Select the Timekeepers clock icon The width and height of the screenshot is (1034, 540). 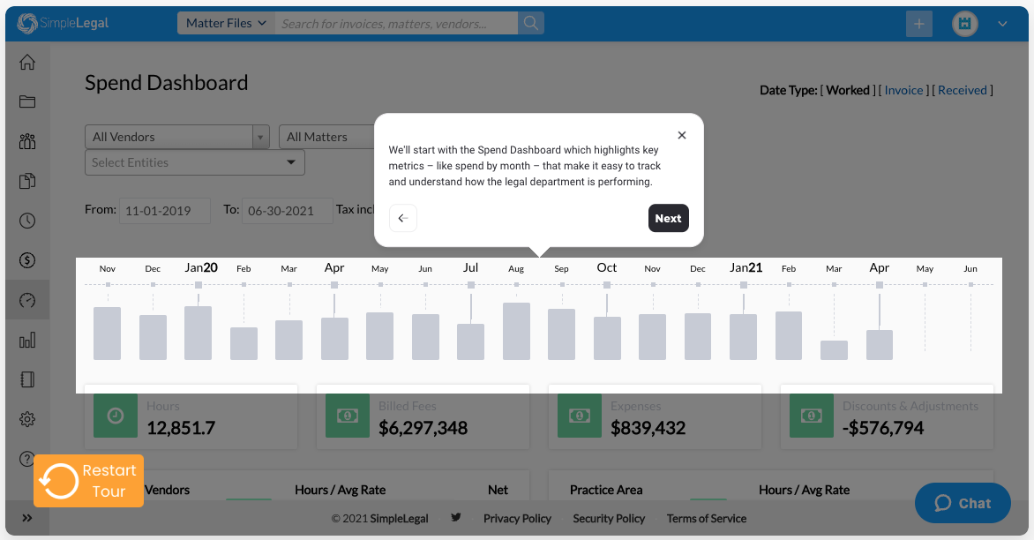click(26, 221)
